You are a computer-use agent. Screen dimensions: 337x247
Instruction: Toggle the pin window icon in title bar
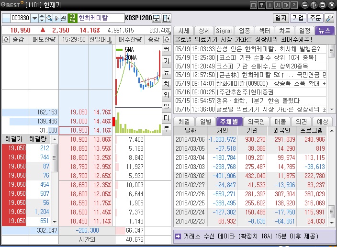(x=261, y=5)
